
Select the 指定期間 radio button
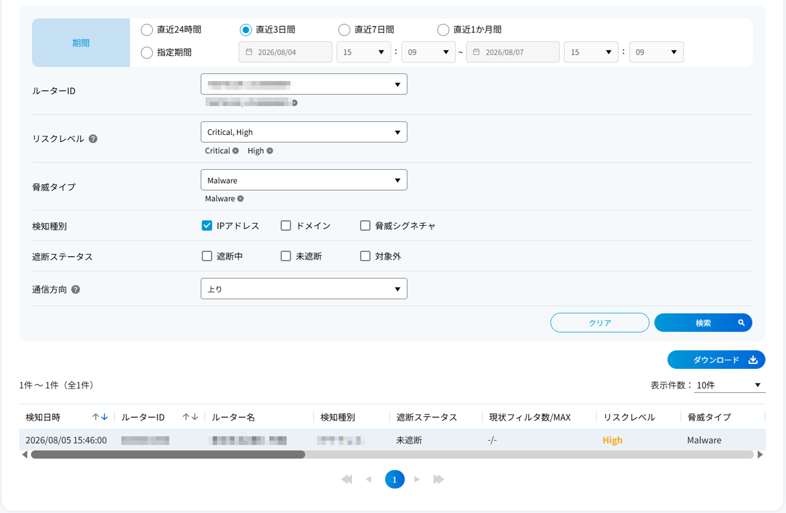[x=146, y=53]
